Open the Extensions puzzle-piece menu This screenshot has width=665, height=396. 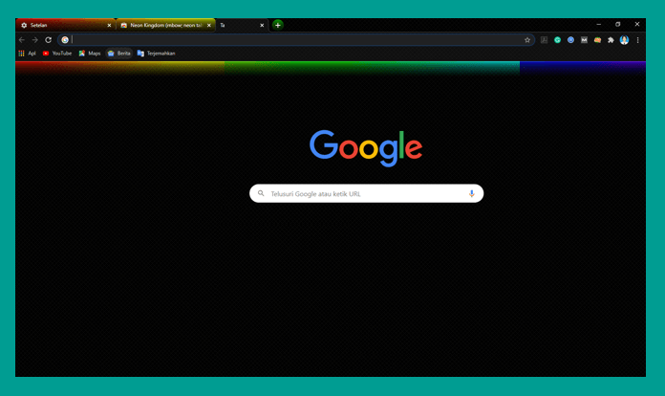click(x=611, y=40)
